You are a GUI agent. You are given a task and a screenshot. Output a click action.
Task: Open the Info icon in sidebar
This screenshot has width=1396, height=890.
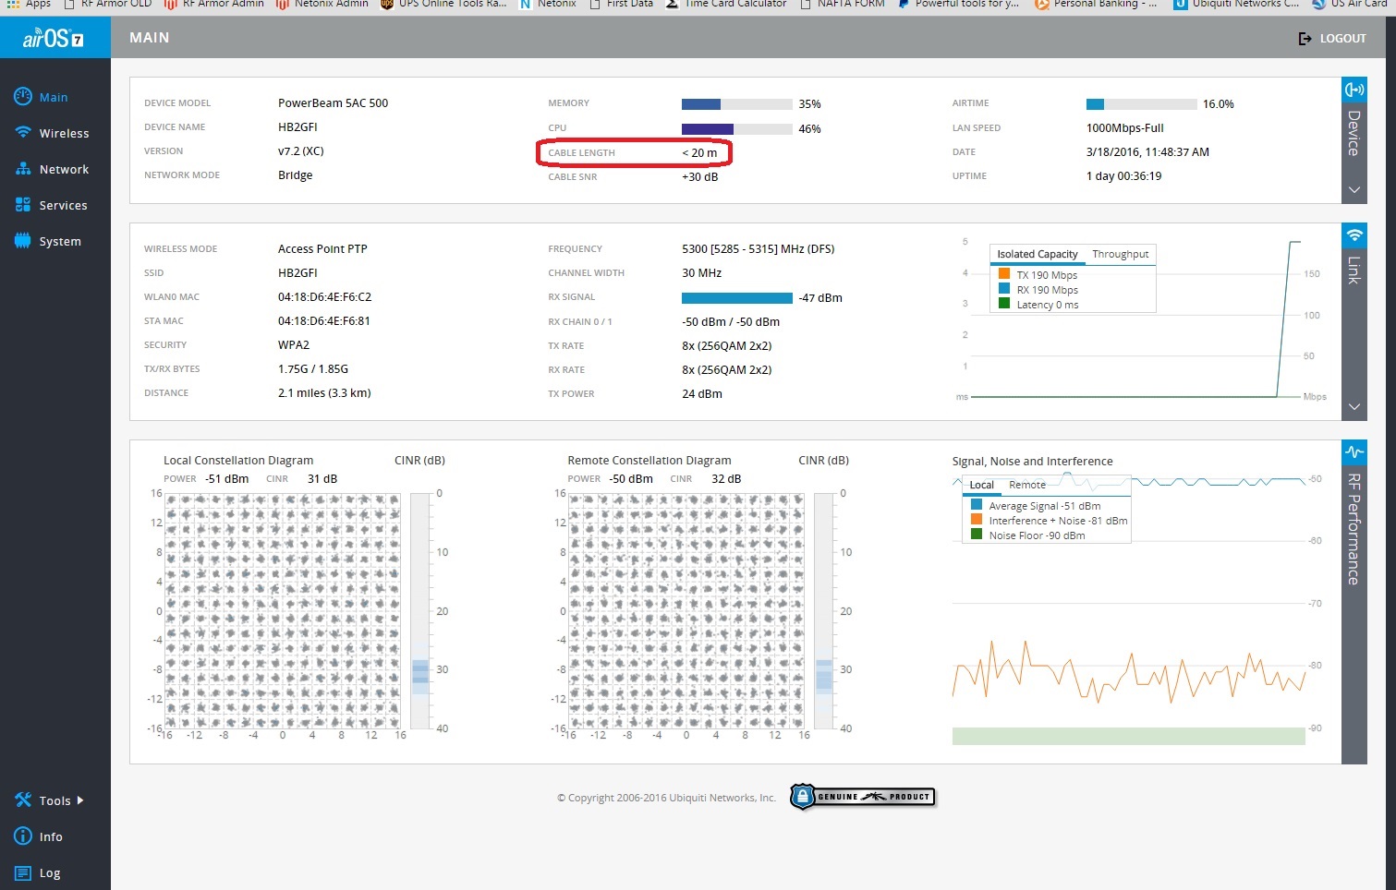(x=23, y=836)
